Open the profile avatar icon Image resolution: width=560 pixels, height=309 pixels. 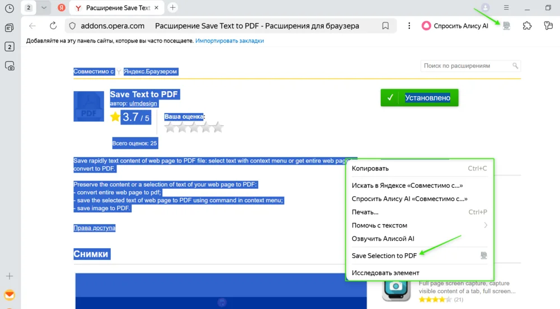point(485,7)
